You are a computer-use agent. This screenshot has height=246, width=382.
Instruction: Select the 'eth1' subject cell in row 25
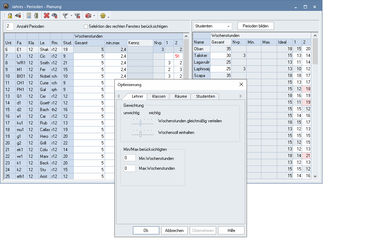click(21, 176)
